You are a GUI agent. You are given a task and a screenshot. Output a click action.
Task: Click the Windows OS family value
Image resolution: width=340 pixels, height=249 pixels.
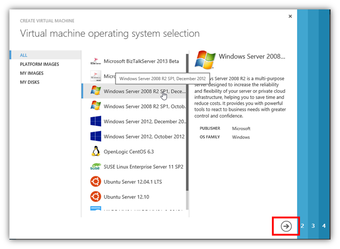pyautogui.click(x=241, y=137)
